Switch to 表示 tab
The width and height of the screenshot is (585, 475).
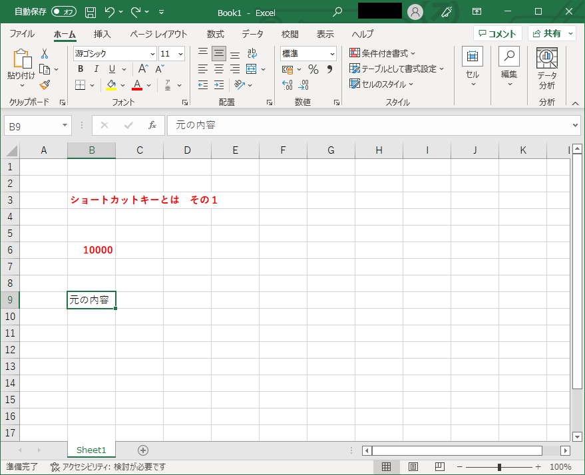coord(325,34)
